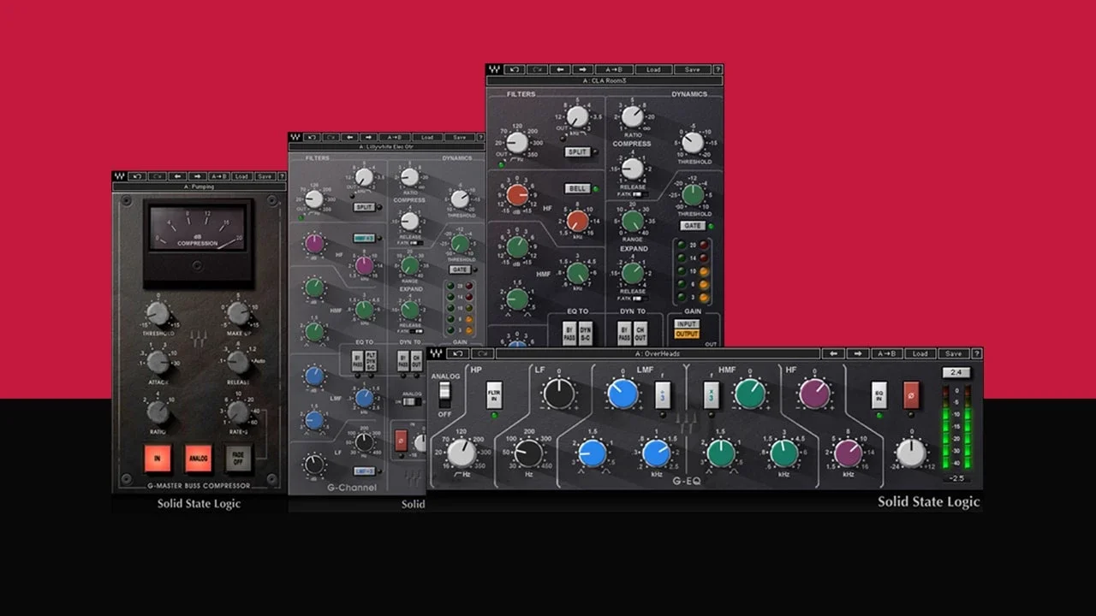1096x616 pixels.
Task: Flip phase with the red G-EQ button
Action: click(911, 395)
